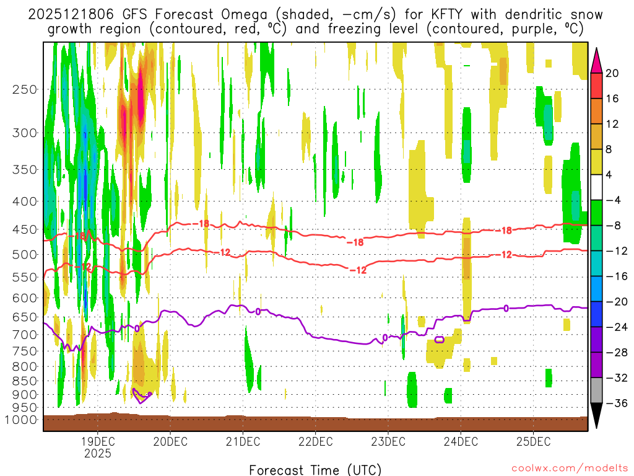Click the purple colorbar segment between -28 and -32
Image resolution: width=634 pixels, height=476 pixels.
[596, 365]
